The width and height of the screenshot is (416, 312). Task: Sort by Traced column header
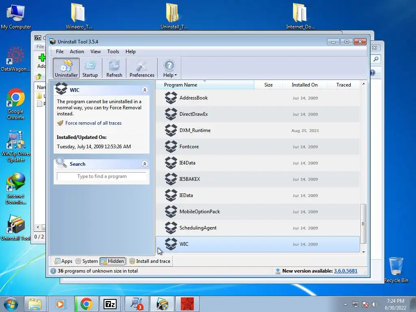344,85
